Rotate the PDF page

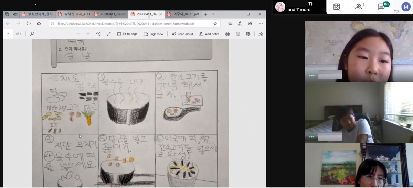point(98,34)
